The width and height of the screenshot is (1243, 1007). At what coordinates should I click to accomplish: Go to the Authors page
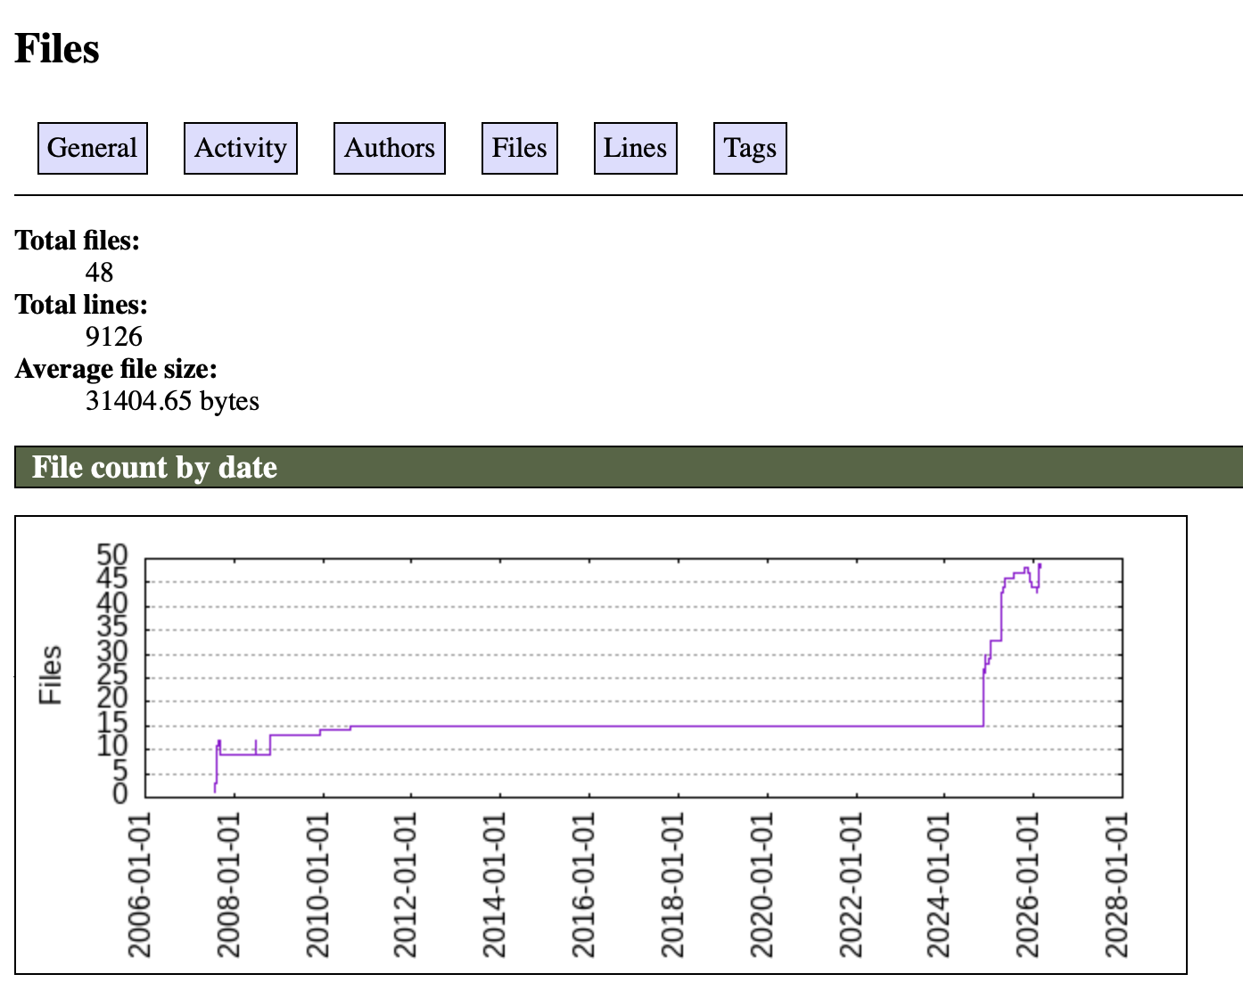tap(390, 148)
